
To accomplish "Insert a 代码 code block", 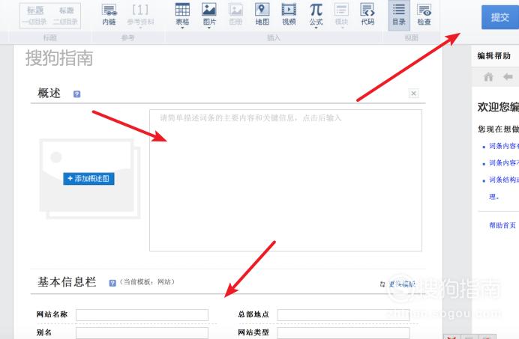I will tap(367, 14).
